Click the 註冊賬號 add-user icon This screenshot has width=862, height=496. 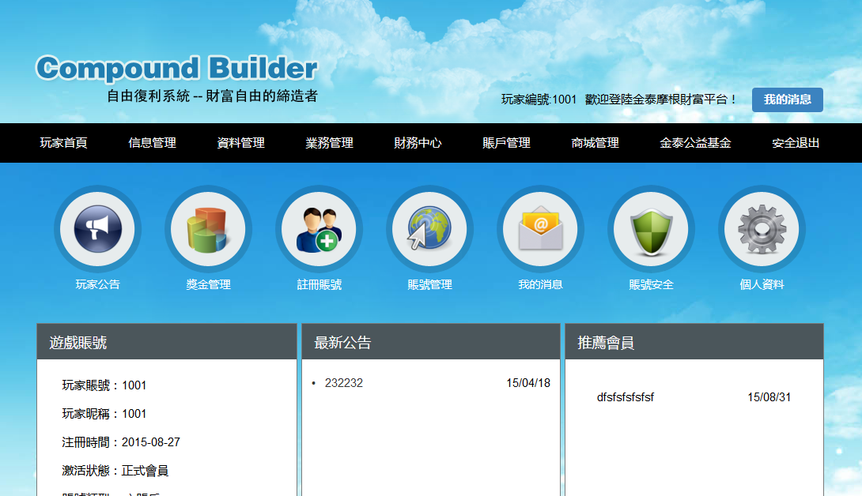click(x=319, y=229)
